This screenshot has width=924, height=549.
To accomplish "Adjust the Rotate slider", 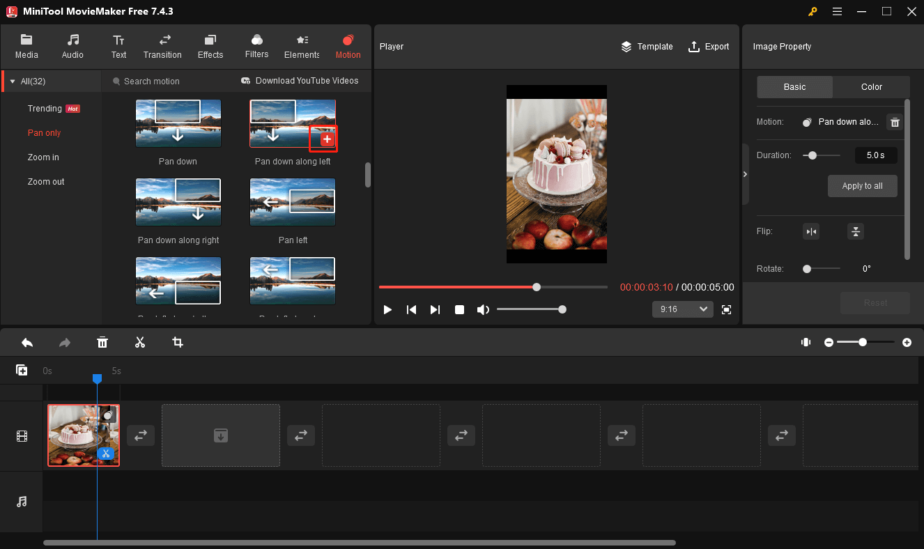I will 822,269.
